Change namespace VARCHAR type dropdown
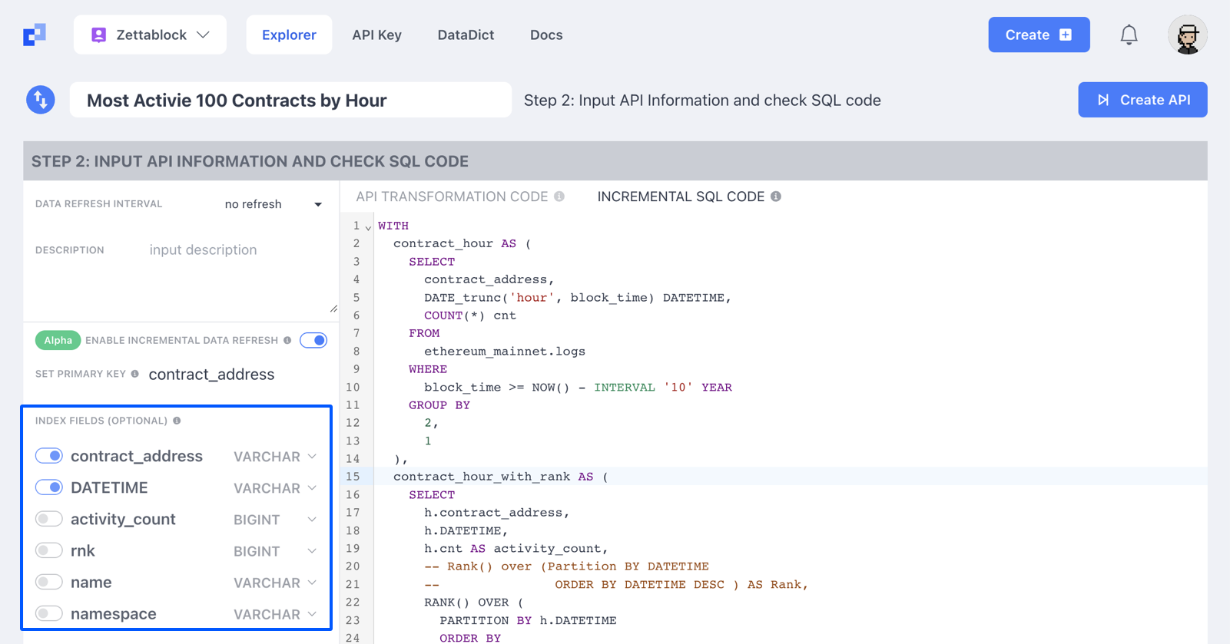This screenshot has width=1230, height=644. click(275, 614)
